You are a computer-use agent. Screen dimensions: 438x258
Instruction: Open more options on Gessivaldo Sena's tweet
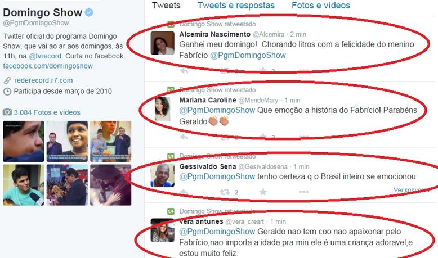[x=303, y=192]
